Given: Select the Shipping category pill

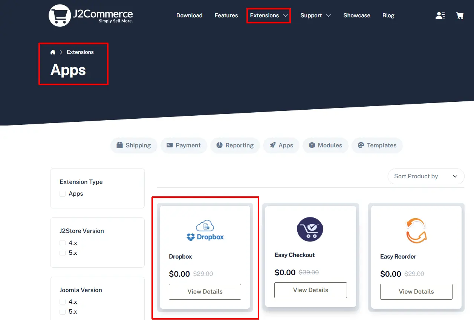Looking at the screenshot, I should click(134, 145).
